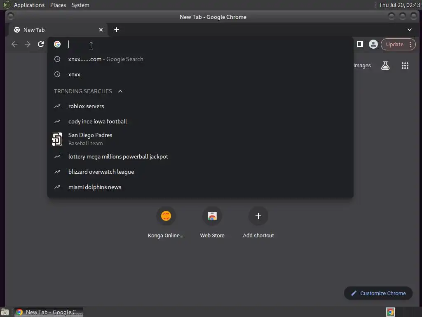This screenshot has height=317, width=422.
Task: Choose the San Diego Padres suggestion
Action: [x=200, y=139]
